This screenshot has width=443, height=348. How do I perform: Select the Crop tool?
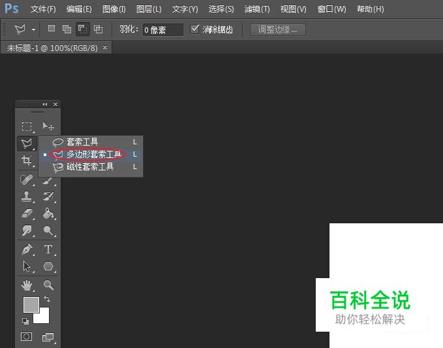click(27, 161)
